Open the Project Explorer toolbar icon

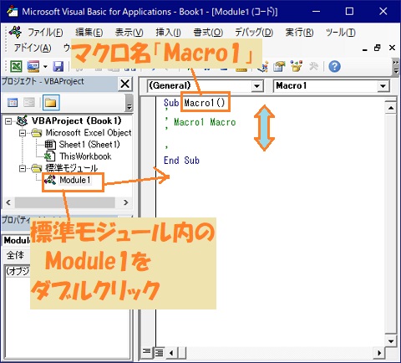pos(262,66)
